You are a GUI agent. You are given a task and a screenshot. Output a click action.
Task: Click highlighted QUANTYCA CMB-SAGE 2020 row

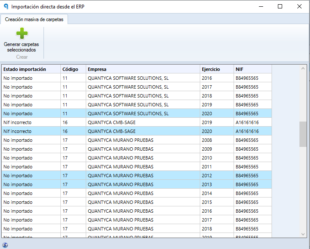pos(136,131)
